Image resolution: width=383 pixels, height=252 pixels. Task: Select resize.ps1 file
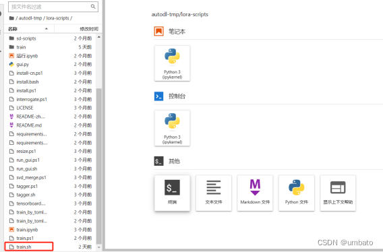pos(51,152)
